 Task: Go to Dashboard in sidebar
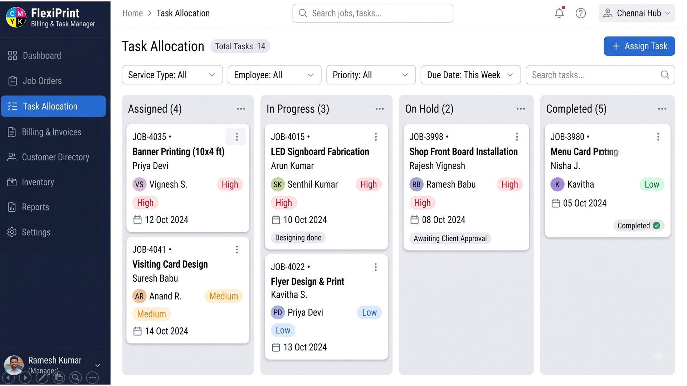(53, 55)
